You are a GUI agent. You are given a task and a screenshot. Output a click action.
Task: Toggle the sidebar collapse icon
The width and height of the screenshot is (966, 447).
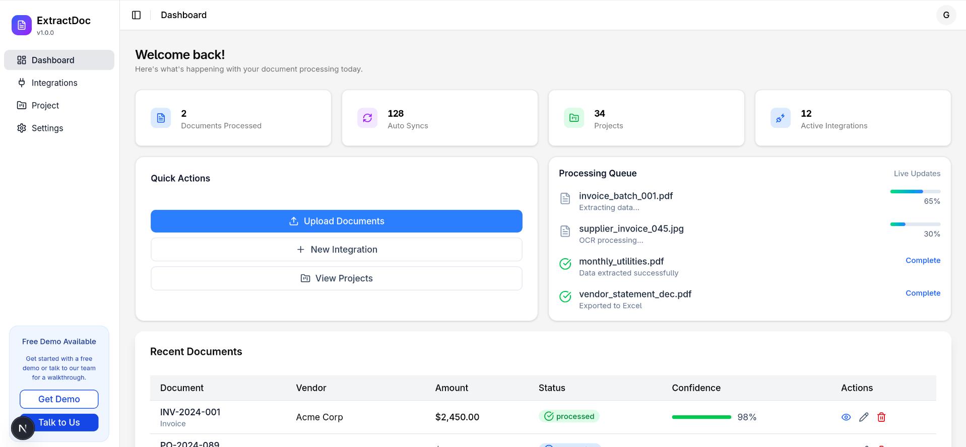pos(136,15)
